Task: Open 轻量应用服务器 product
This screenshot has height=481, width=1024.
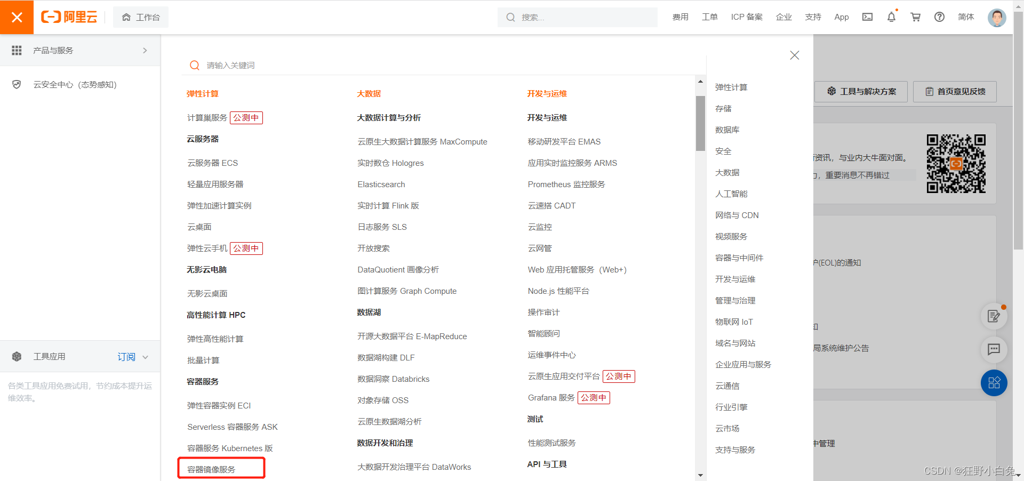Action: point(215,184)
